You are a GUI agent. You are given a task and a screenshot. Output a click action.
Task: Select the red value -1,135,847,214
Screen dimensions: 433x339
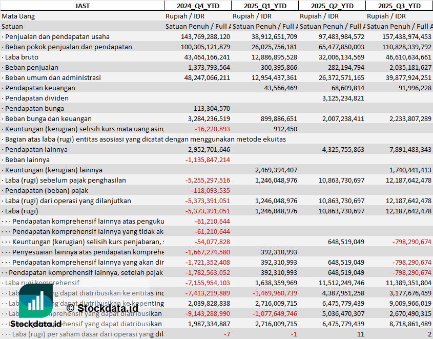(x=208, y=159)
